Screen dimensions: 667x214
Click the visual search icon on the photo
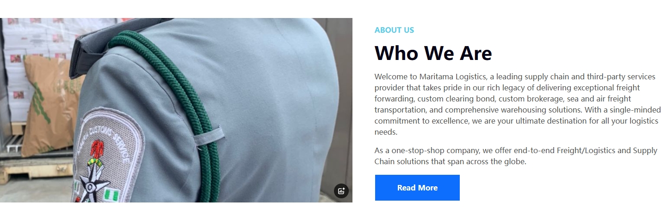point(341,191)
